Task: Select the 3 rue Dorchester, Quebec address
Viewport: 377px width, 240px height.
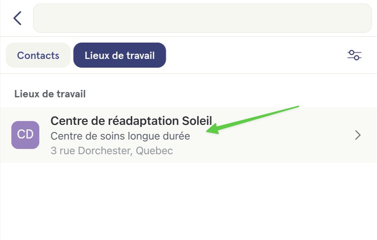Action: pyautogui.click(x=111, y=151)
